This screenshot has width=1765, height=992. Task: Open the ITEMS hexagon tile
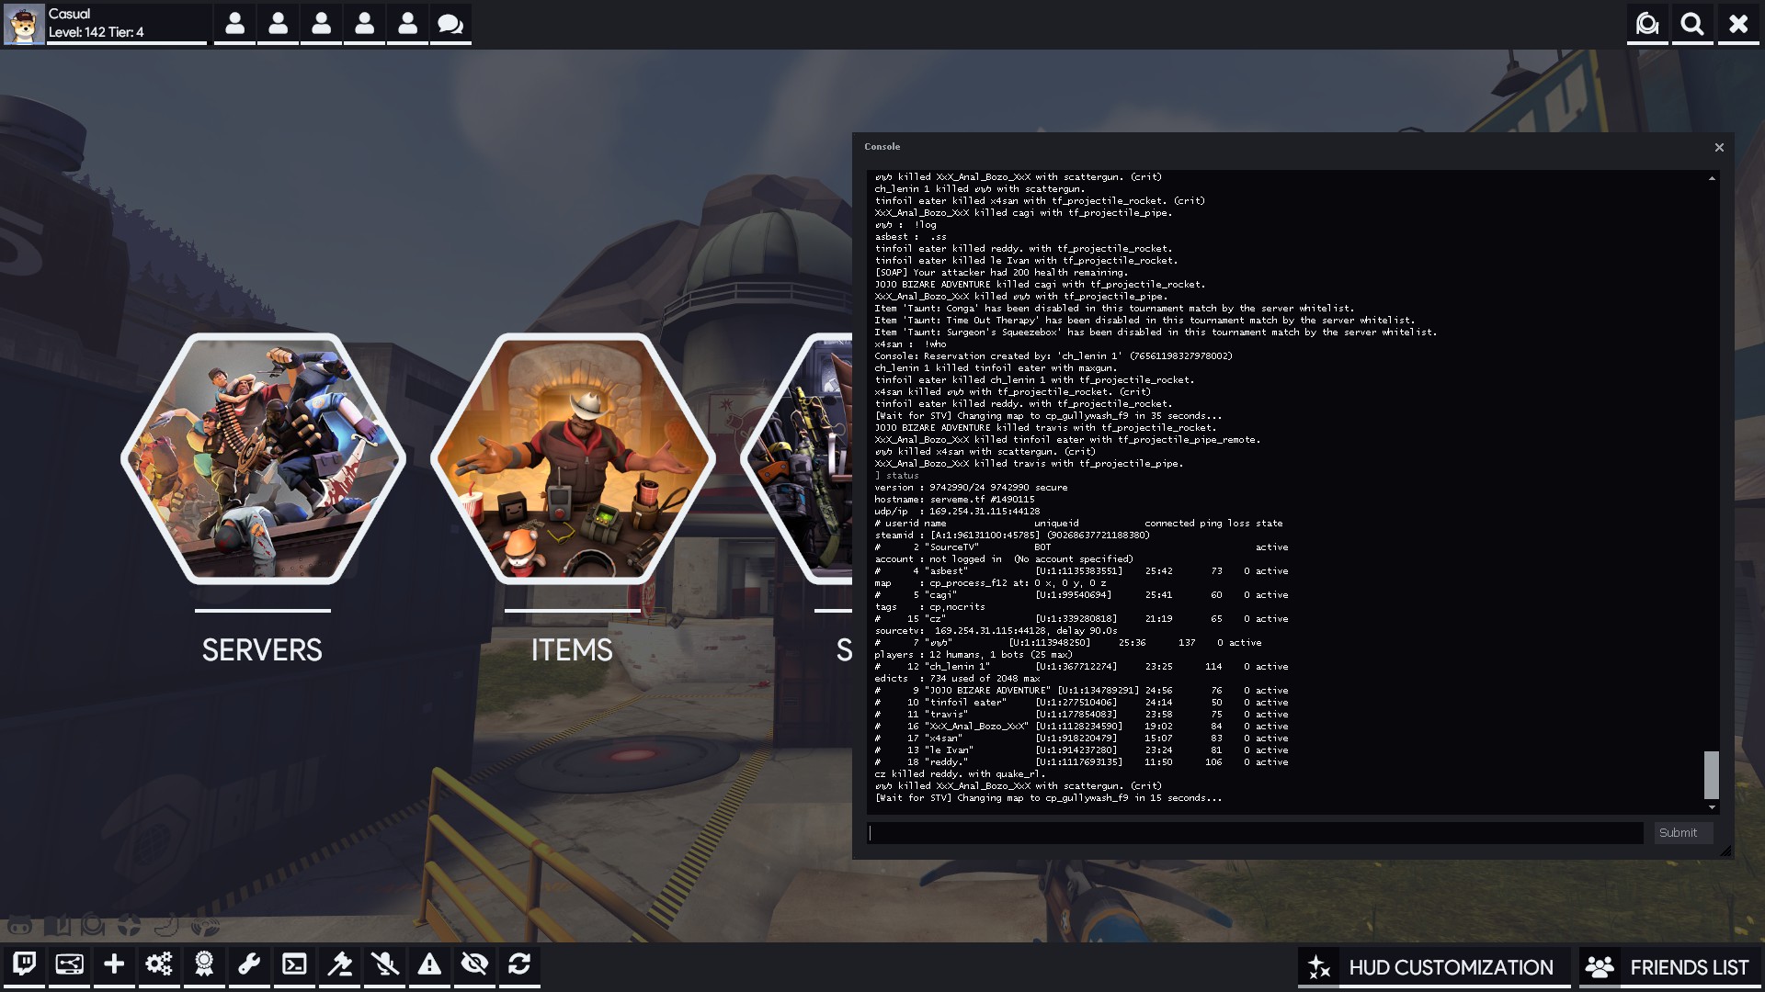coord(573,458)
